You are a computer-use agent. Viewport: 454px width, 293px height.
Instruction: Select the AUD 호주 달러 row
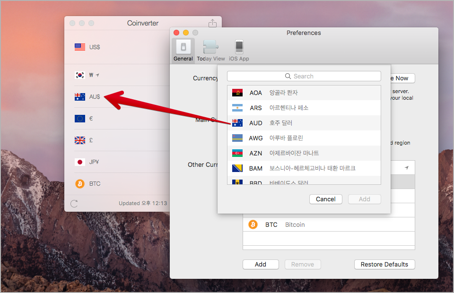(x=304, y=123)
